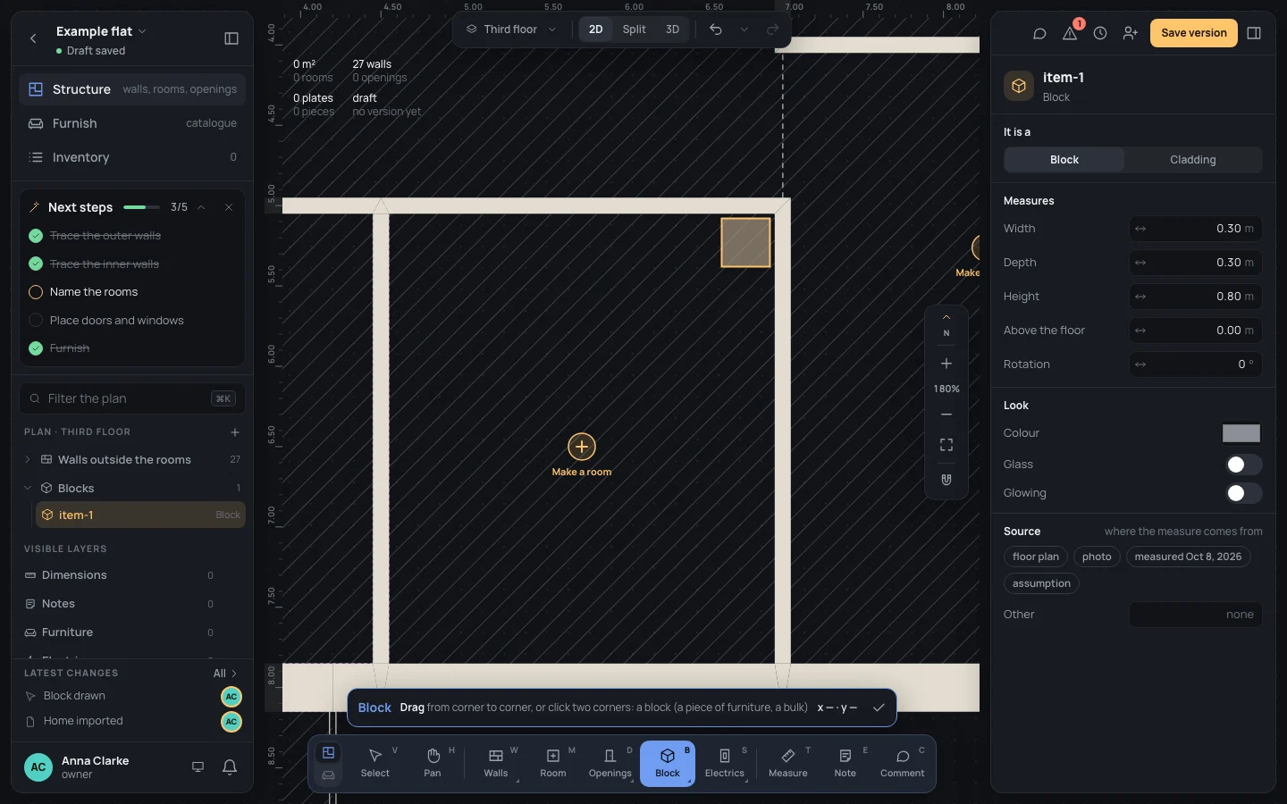Zoom out with the minus button
Image resolution: width=1287 pixels, height=804 pixels.
pyautogui.click(x=946, y=415)
